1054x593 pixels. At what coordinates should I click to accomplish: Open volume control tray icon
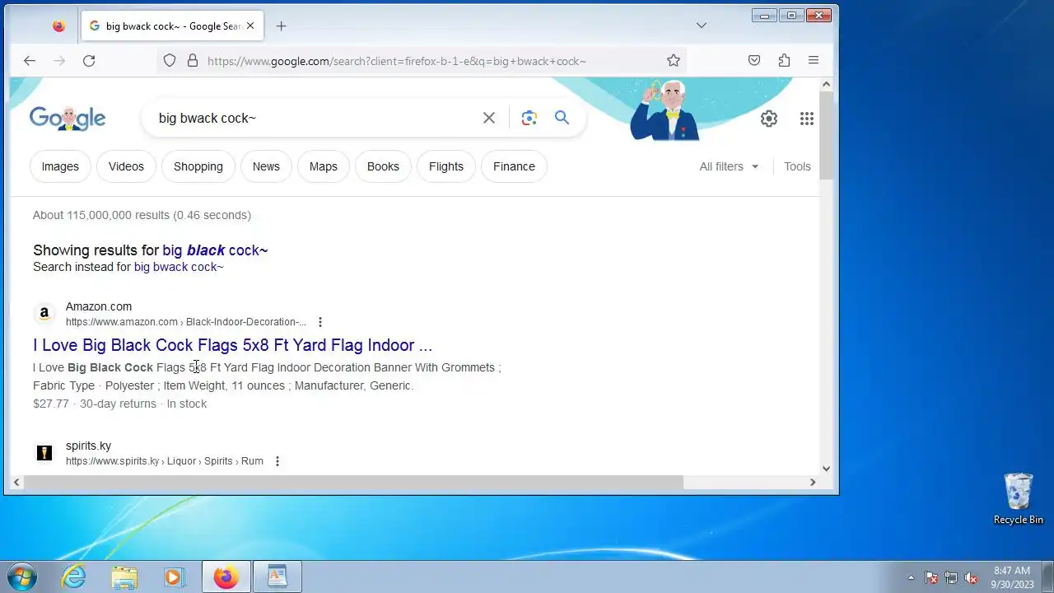pyautogui.click(x=971, y=577)
